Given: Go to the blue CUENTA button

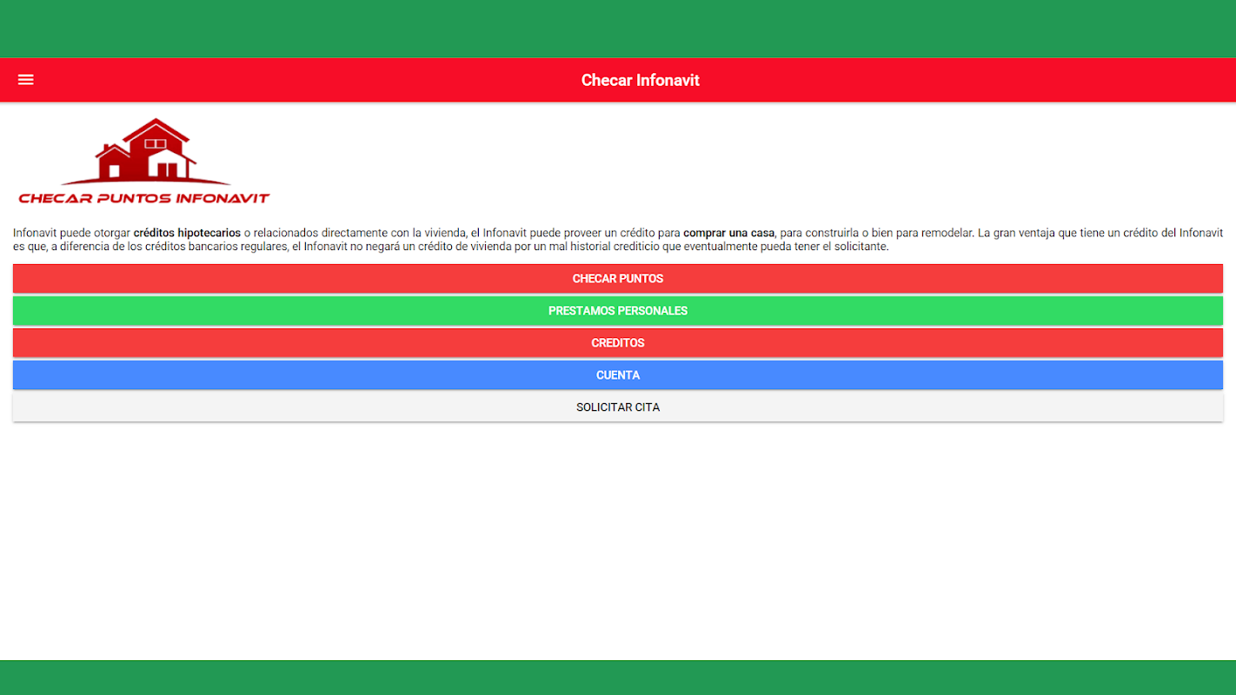Looking at the screenshot, I should click(618, 375).
